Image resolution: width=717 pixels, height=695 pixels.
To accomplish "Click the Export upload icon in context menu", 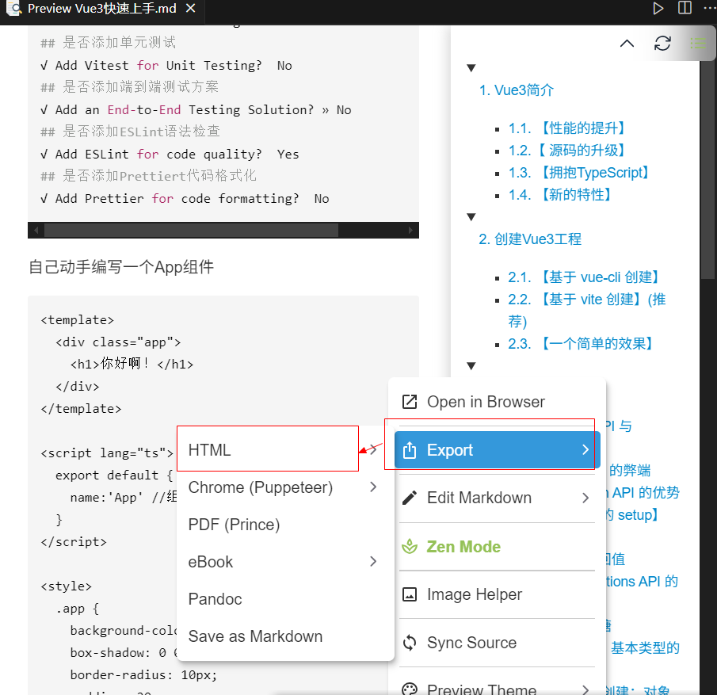I will click(x=408, y=449).
